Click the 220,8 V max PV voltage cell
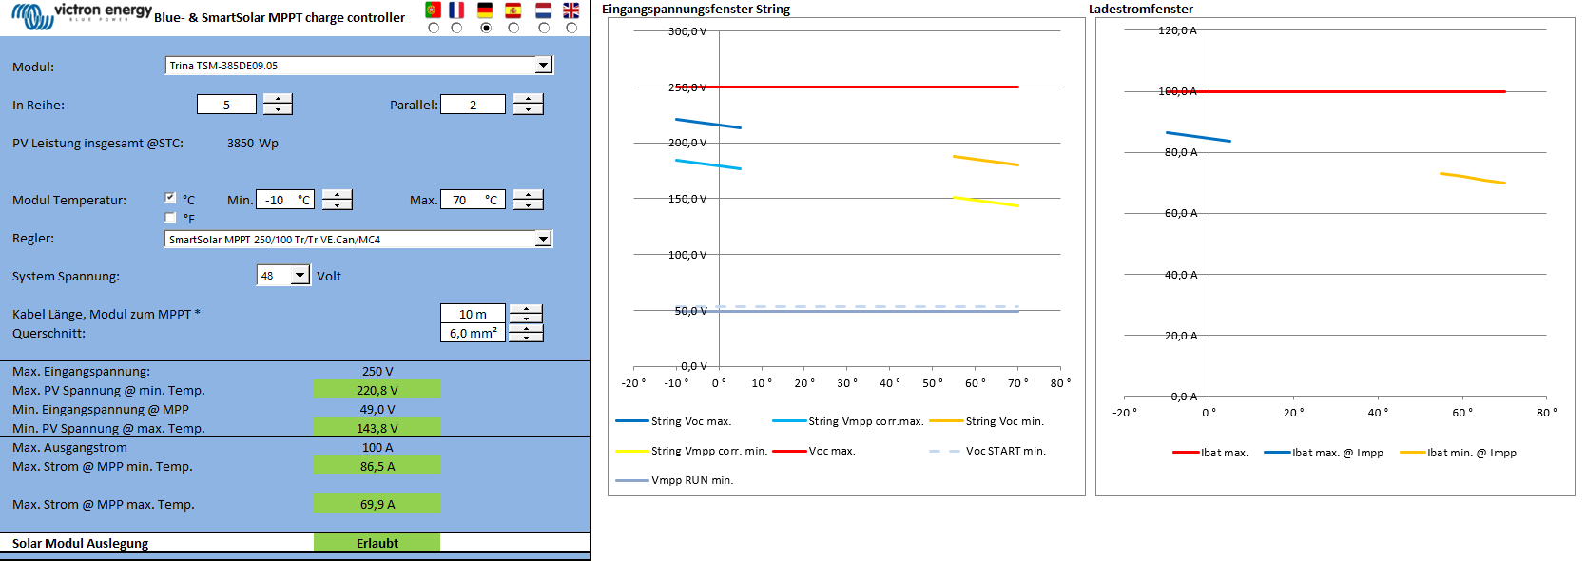1586x561 pixels. click(377, 390)
